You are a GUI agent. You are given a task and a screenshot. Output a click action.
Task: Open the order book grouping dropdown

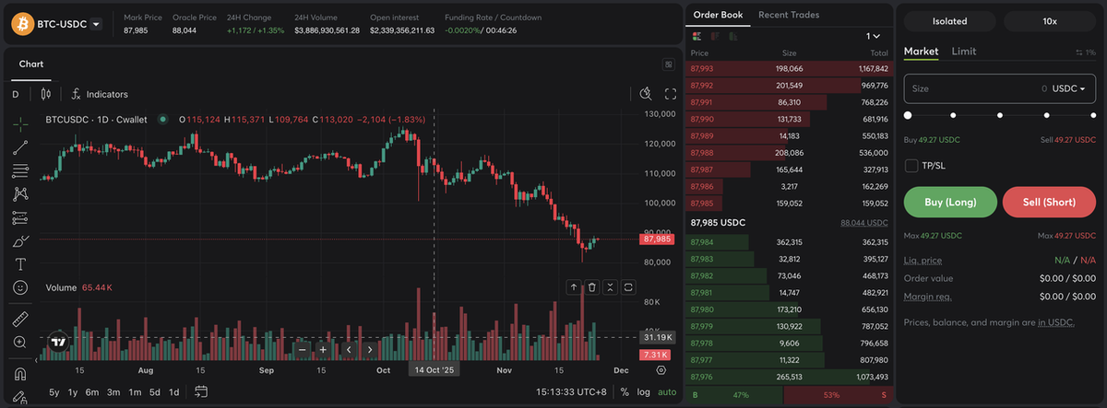point(873,36)
